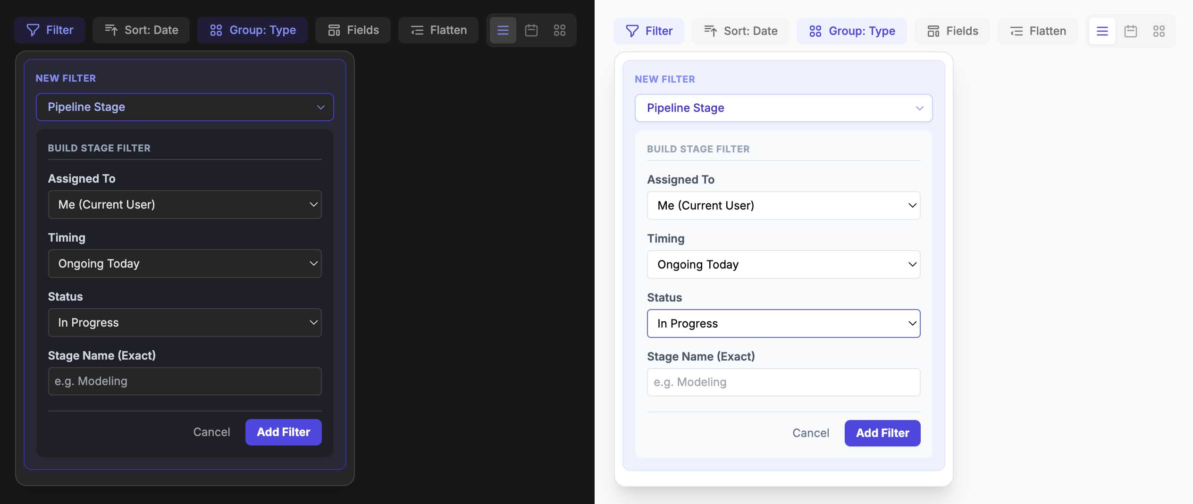Switch to grid view using squares icon
This screenshot has height=504, width=1193.
pyautogui.click(x=560, y=30)
